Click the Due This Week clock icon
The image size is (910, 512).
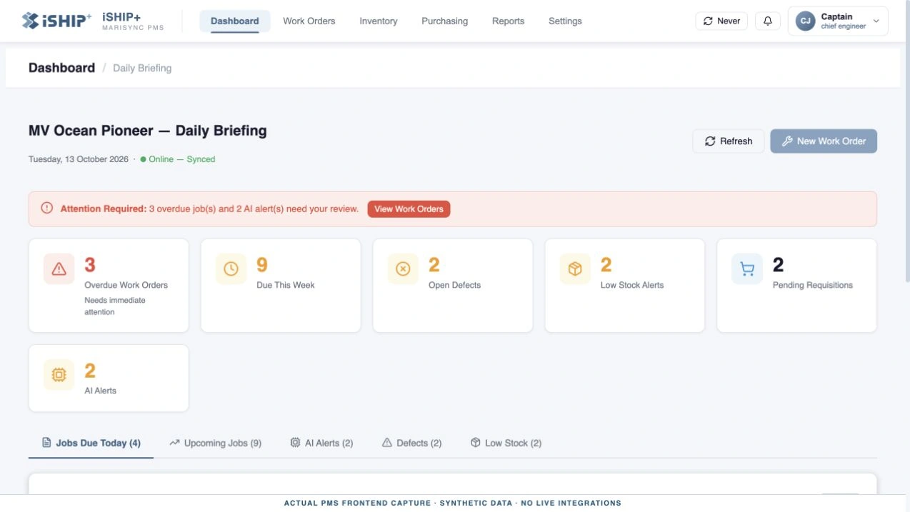(231, 269)
